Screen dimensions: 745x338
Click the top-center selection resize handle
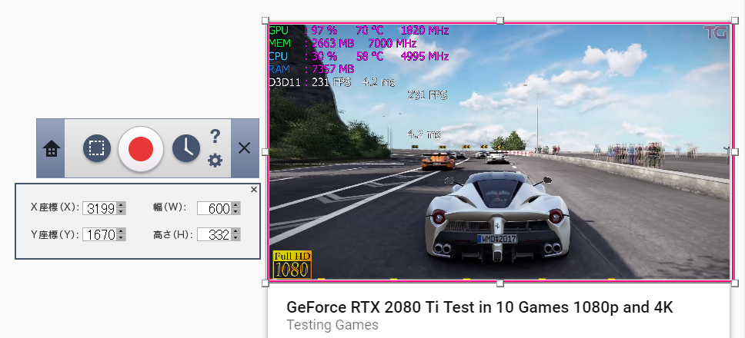pyautogui.click(x=499, y=21)
